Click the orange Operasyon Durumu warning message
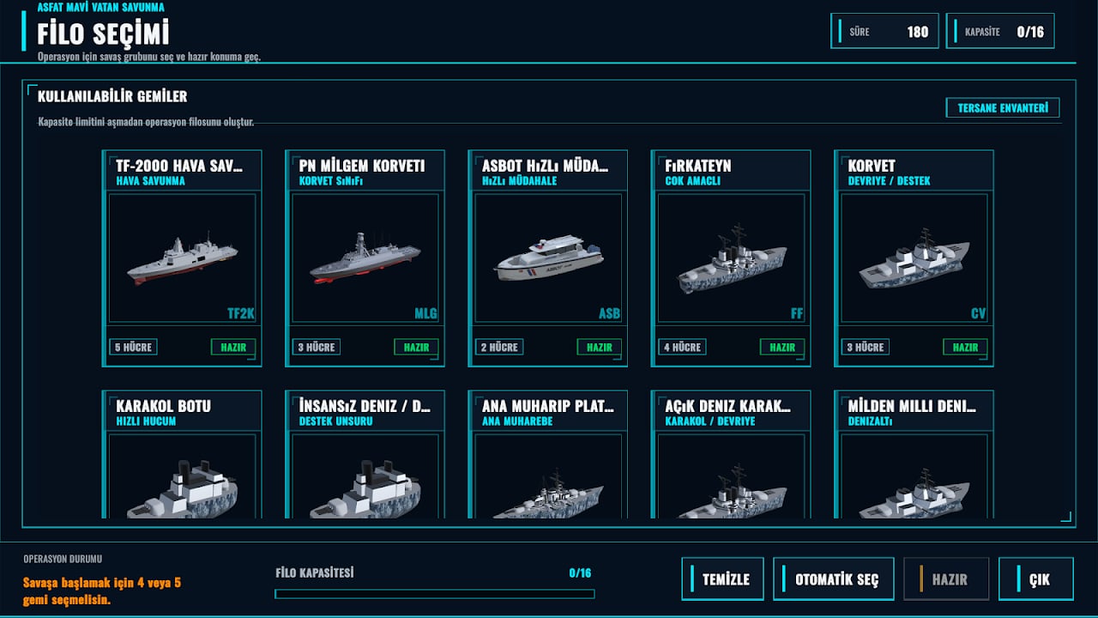This screenshot has width=1098, height=618. [x=102, y=591]
